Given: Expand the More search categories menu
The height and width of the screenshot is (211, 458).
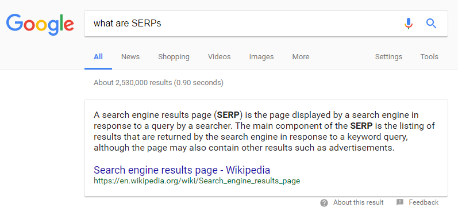Looking at the screenshot, I should 301,57.
